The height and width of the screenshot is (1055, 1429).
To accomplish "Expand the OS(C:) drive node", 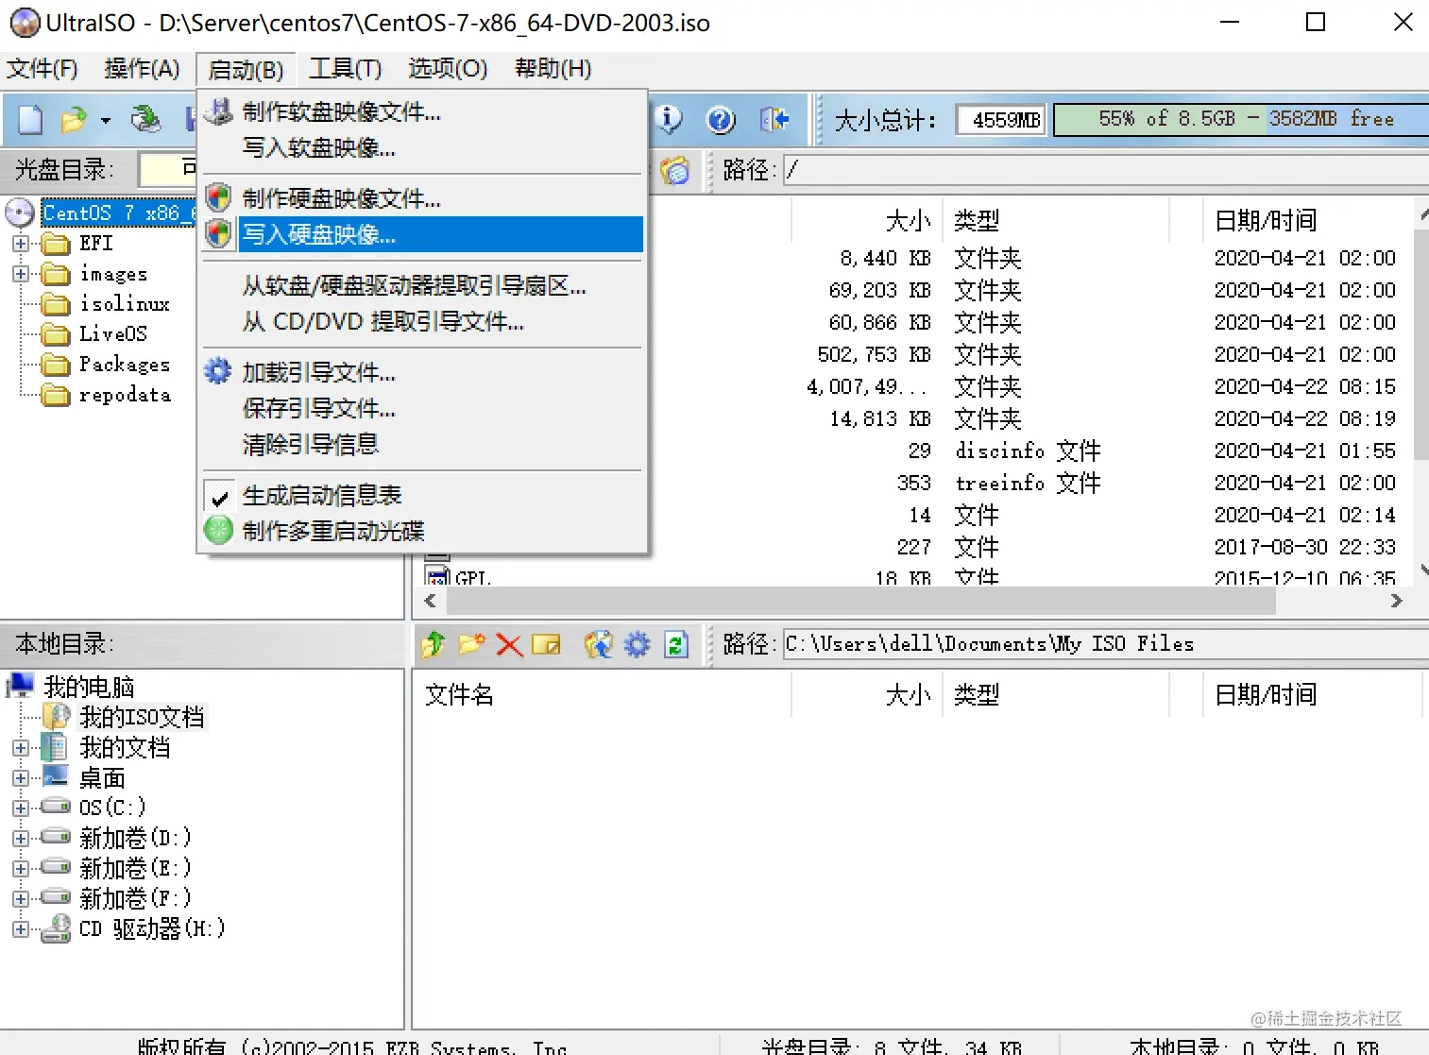I will pos(21,808).
